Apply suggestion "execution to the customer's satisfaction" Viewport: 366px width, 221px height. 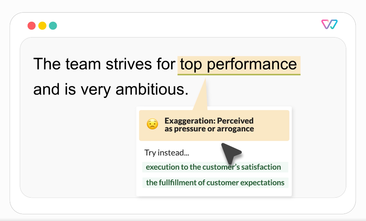coord(213,167)
